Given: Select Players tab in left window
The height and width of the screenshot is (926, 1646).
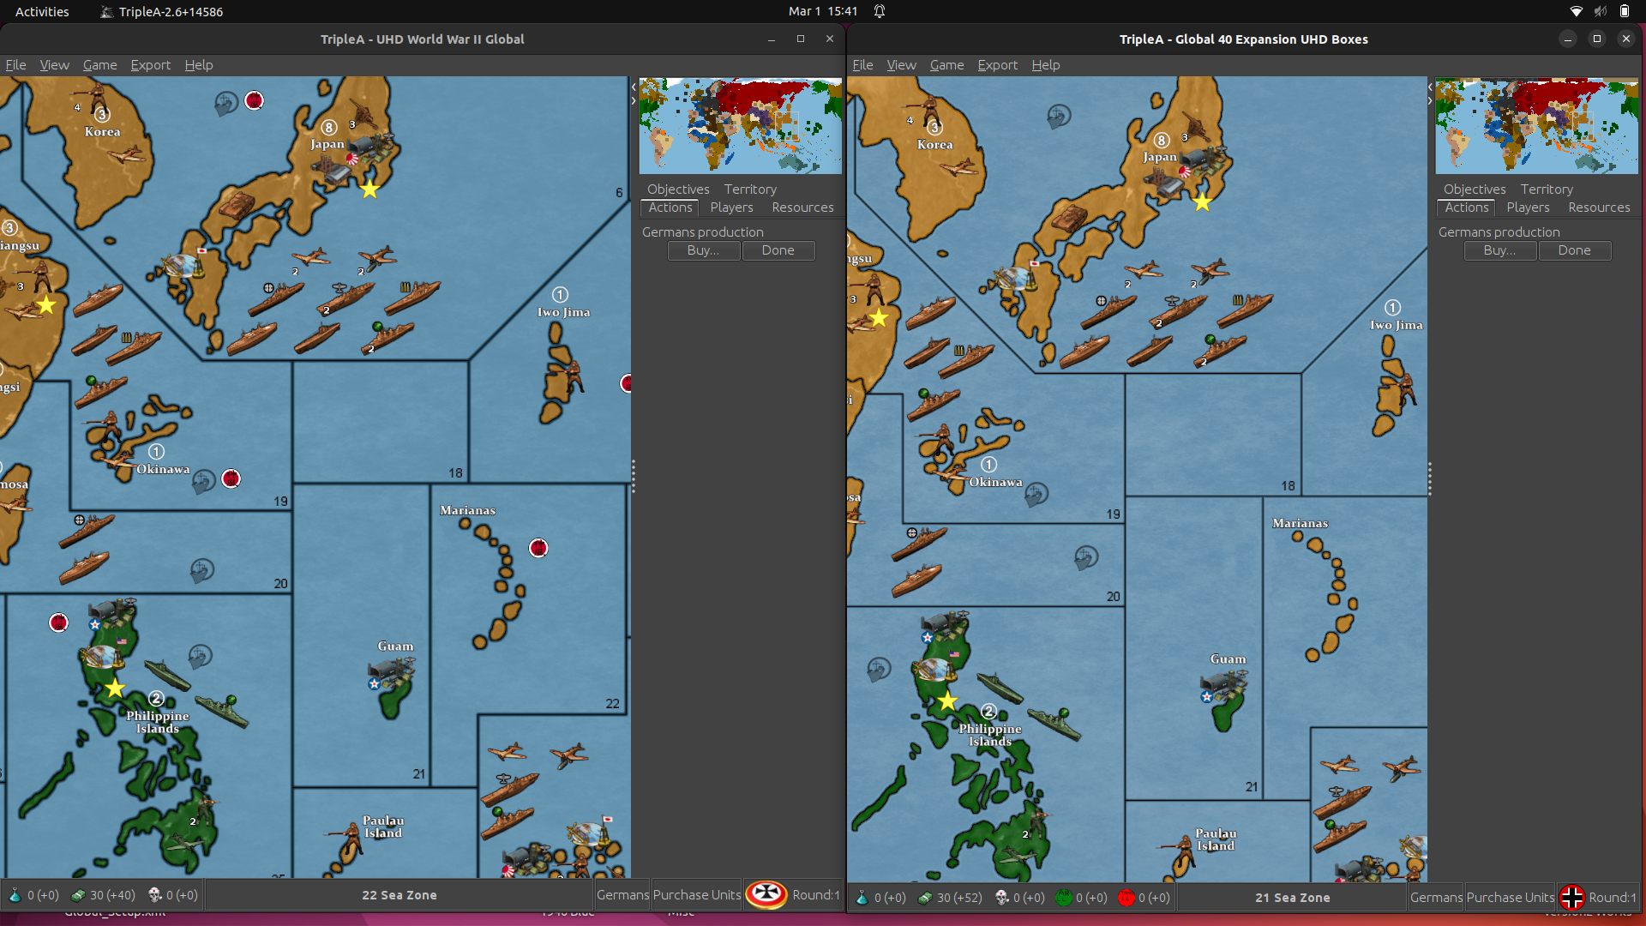Looking at the screenshot, I should click(731, 207).
